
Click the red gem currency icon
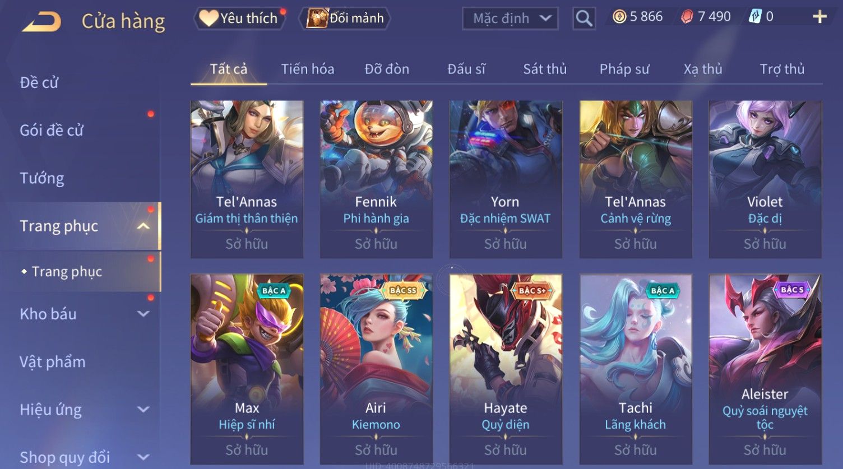[687, 17]
